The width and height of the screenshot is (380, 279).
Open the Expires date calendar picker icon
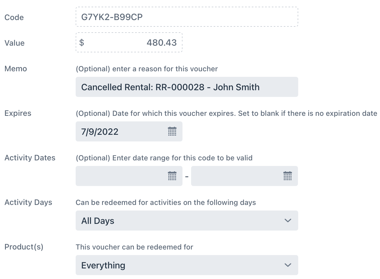pyautogui.click(x=172, y=131)
